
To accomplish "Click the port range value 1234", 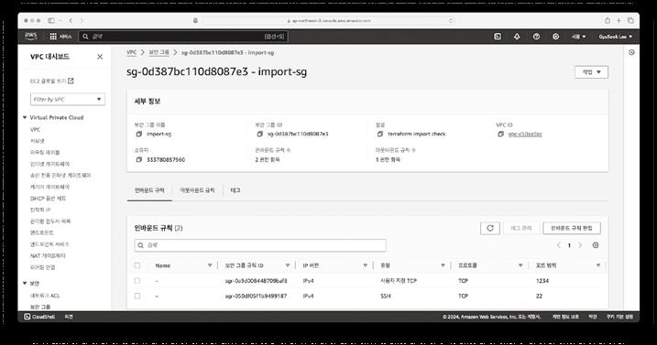I will click(x=542, y=281).
